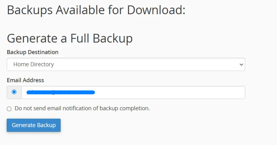
Task: Click the "Backups Available for Download:" heading
Action: (96, 10)
